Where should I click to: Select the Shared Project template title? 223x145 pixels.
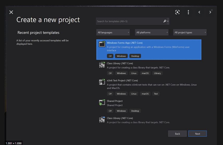pyautogui.click(x=115, y=101)
